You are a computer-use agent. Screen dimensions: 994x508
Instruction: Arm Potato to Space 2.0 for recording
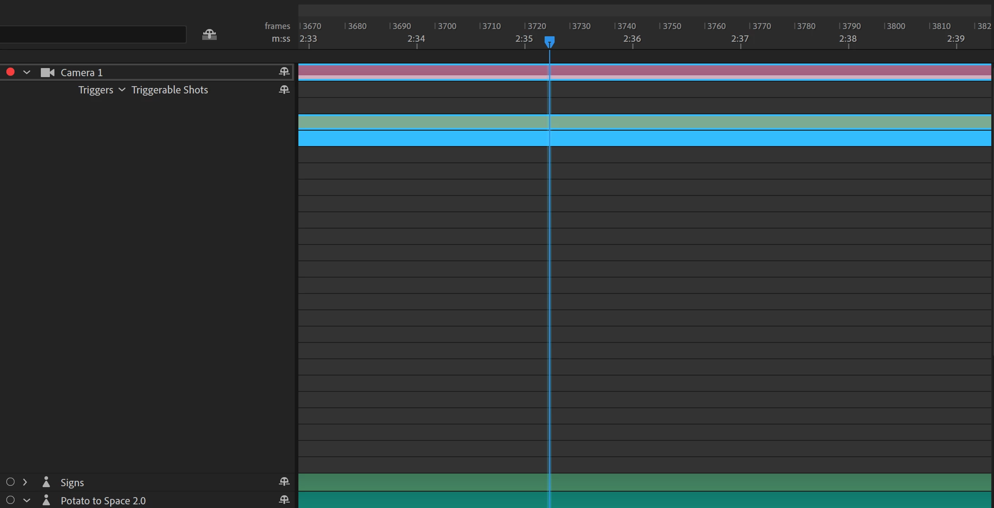[x=10, y=500]
